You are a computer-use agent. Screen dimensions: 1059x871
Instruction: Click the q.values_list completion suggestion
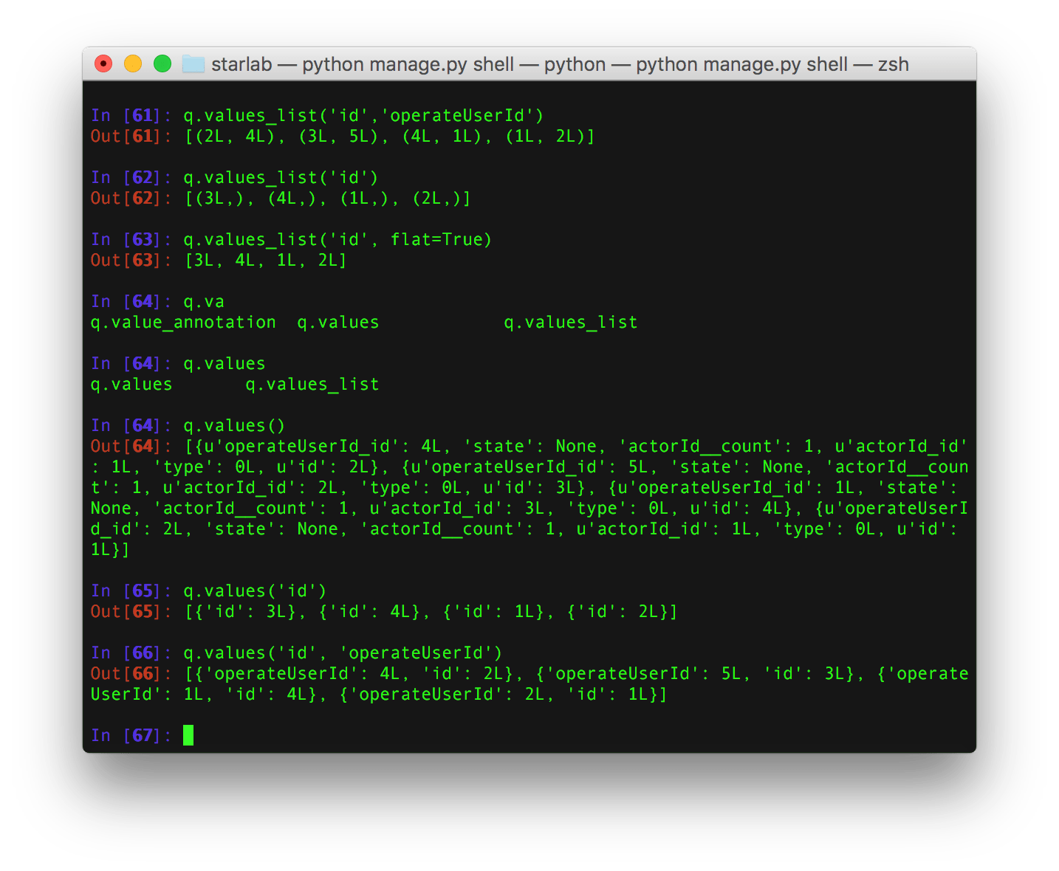tap(572, 322)
